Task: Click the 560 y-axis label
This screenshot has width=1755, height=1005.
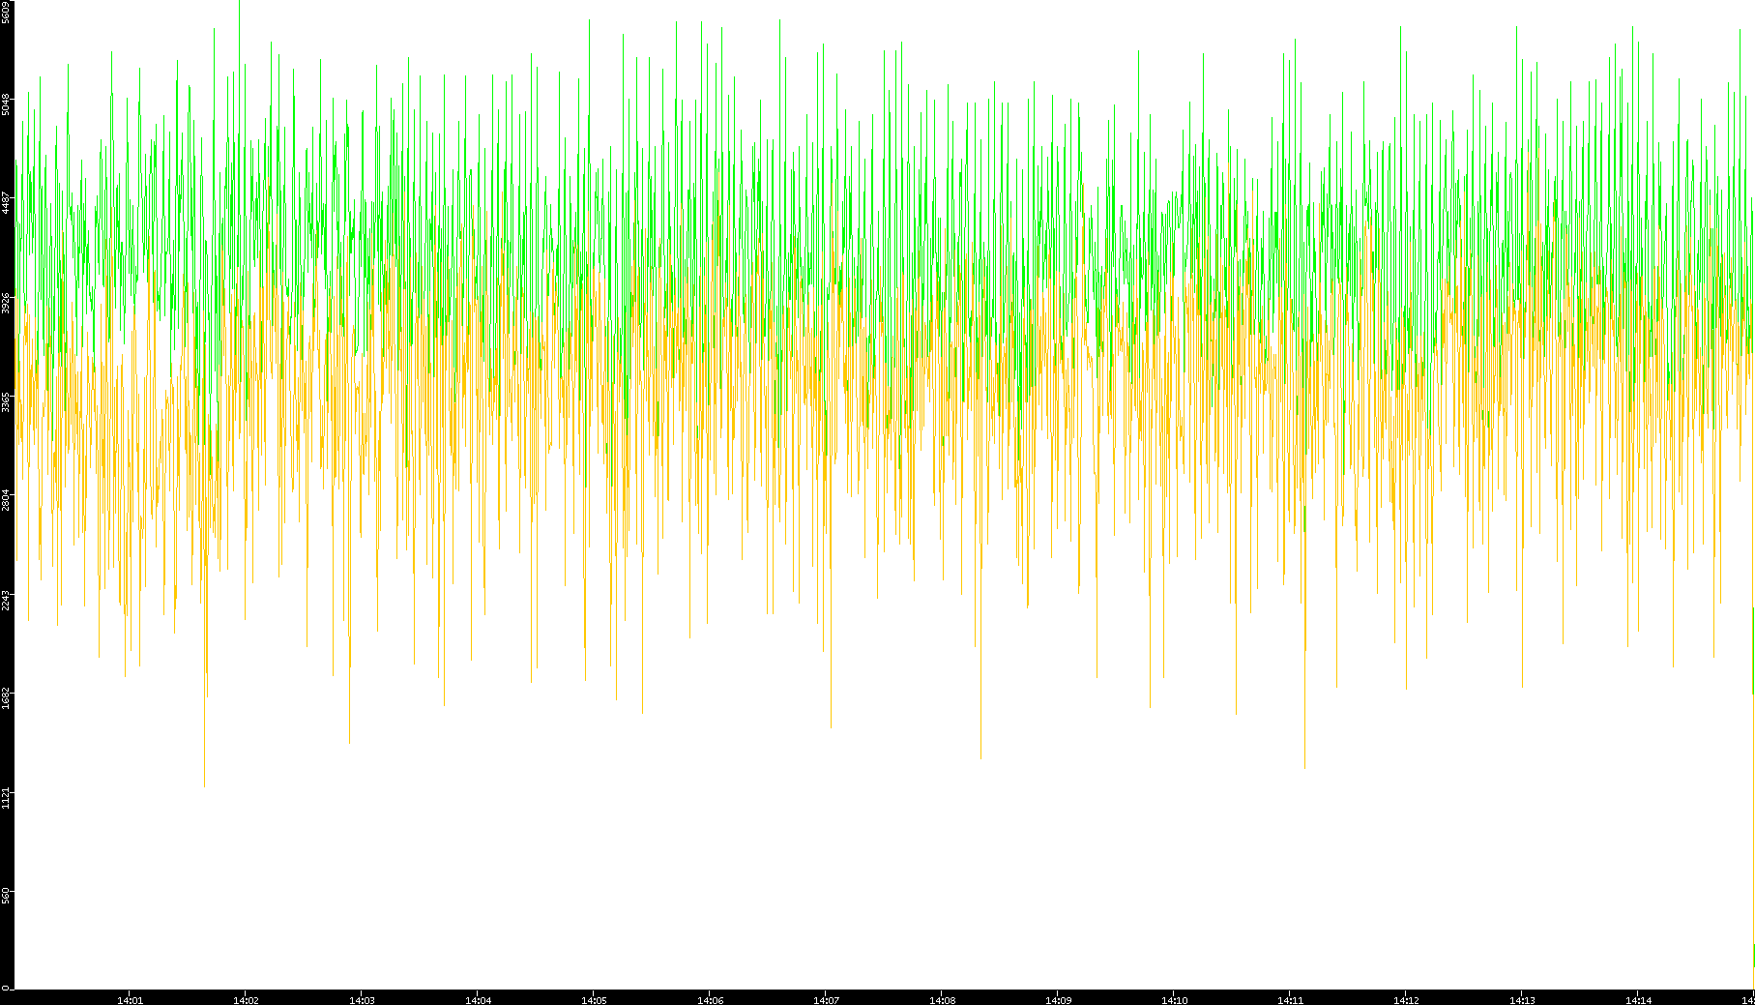Action: [x=6, y=897]
